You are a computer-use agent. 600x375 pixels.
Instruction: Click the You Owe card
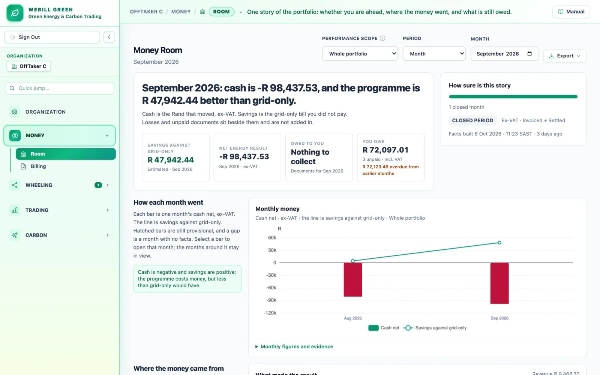coord(391,157)
